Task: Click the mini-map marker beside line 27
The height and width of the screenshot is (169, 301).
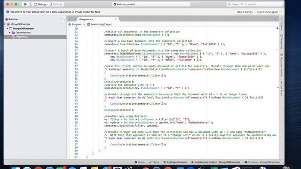Action: coord(277,49)
